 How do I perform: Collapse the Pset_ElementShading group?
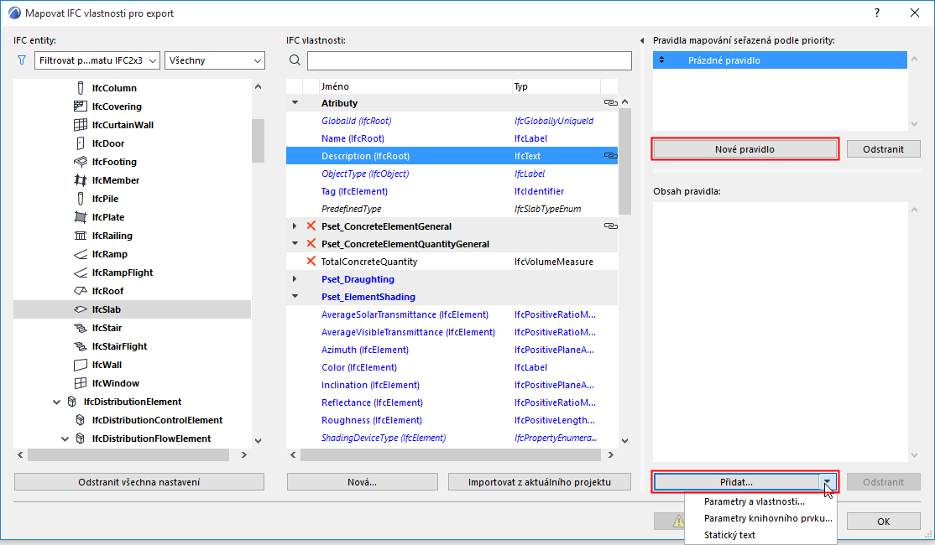coord(295,297)
